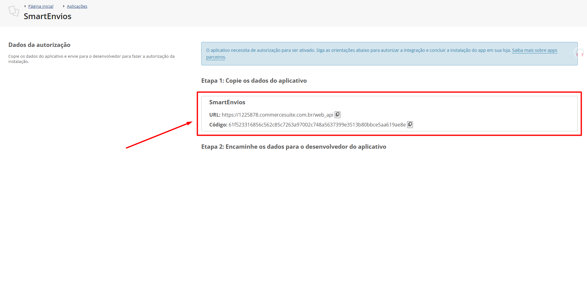Click breadcrumb arrow before Aplicações
Image resolution: width=587 pixels, height=290 pixels.
64,6
